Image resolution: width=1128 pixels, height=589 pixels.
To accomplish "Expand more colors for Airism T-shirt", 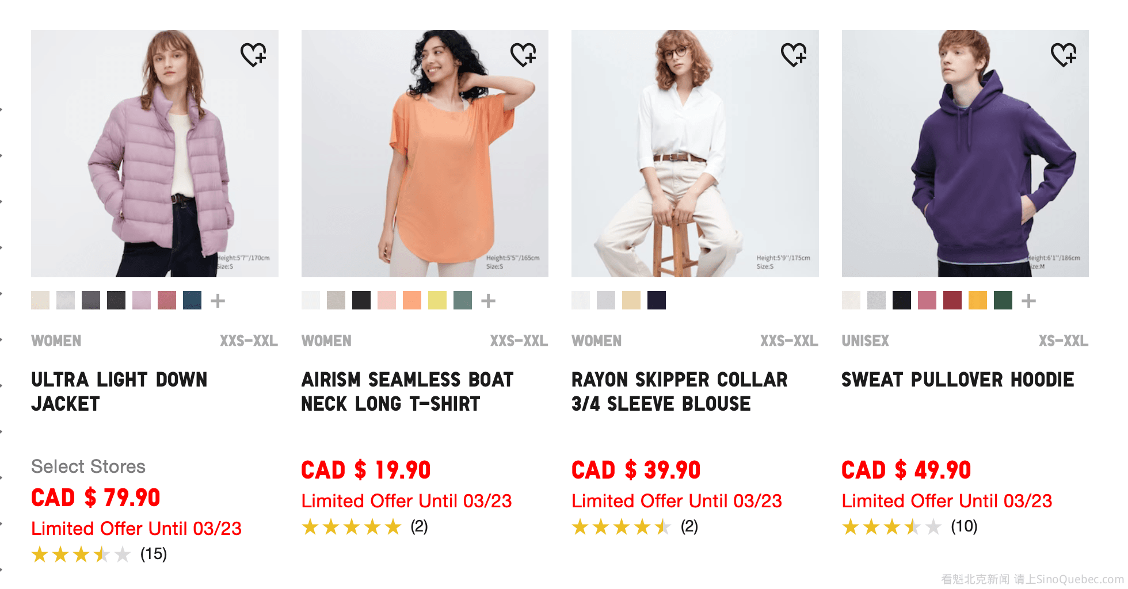I will tap(488, 300).
